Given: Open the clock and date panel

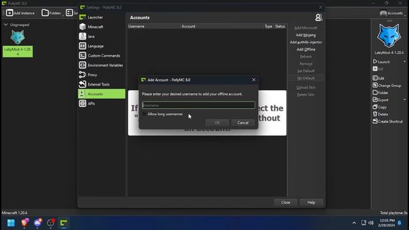Looking at the screenshot, I should pyautogui.click(x=386, y=223).
